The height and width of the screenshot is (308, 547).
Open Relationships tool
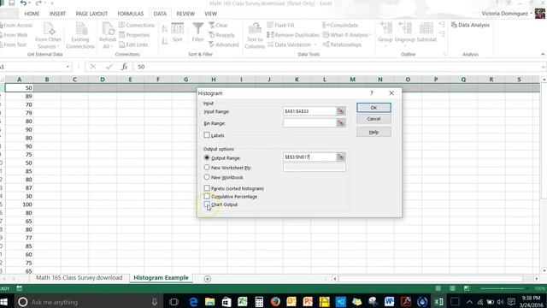(x=342, y=44)
